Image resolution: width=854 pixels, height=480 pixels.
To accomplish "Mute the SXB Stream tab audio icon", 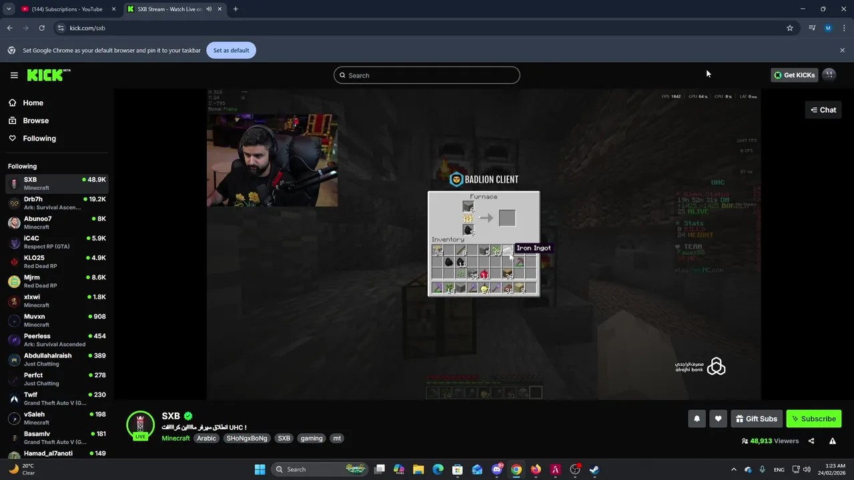I will pyautogui.click(x=209, y=9).
